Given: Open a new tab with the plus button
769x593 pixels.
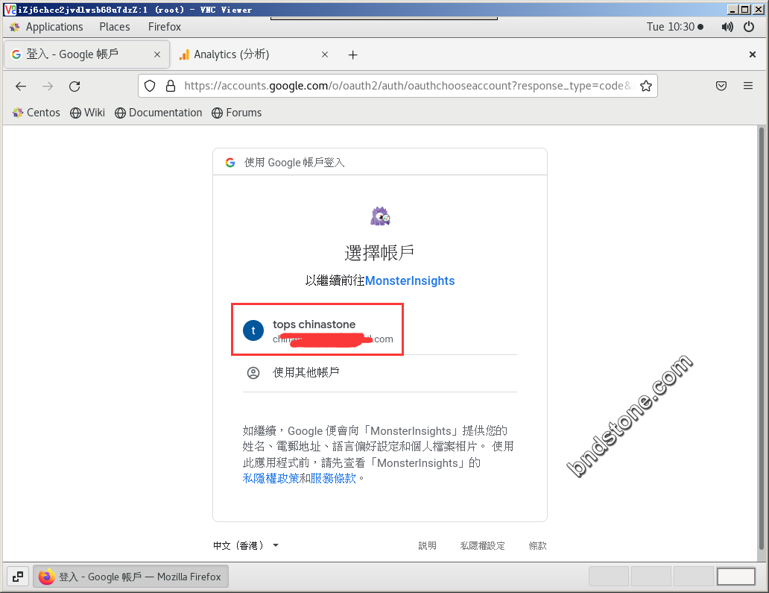Looking at the screenshot, I should point(352,54).
